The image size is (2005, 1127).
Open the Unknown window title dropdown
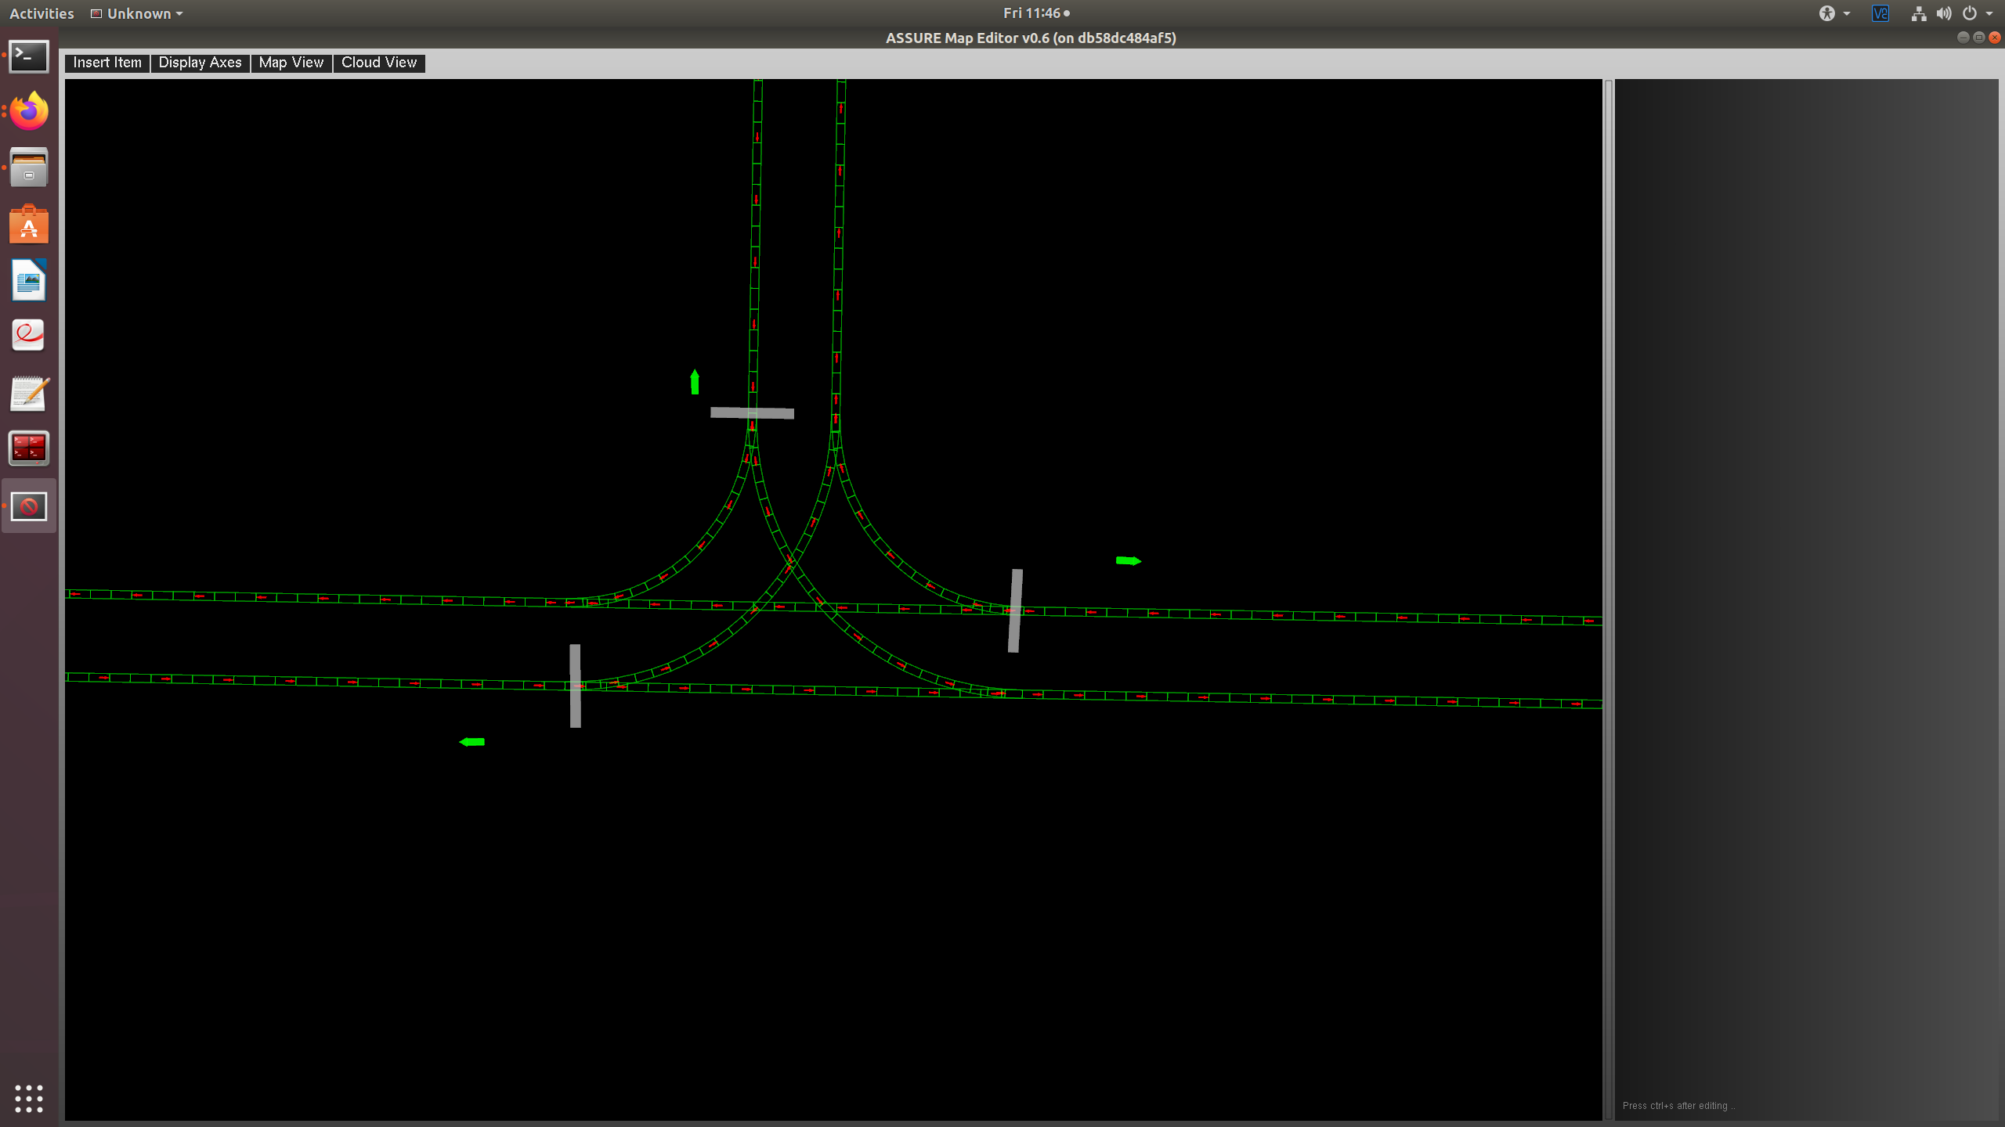[x=136, y=13]
